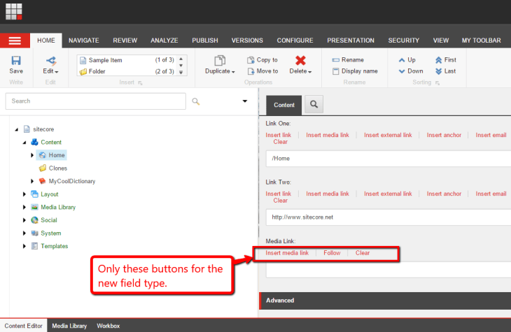Move item Up in Sorting group
The height and width of the screenshot is (332, 511).
(x=407, y=60)
